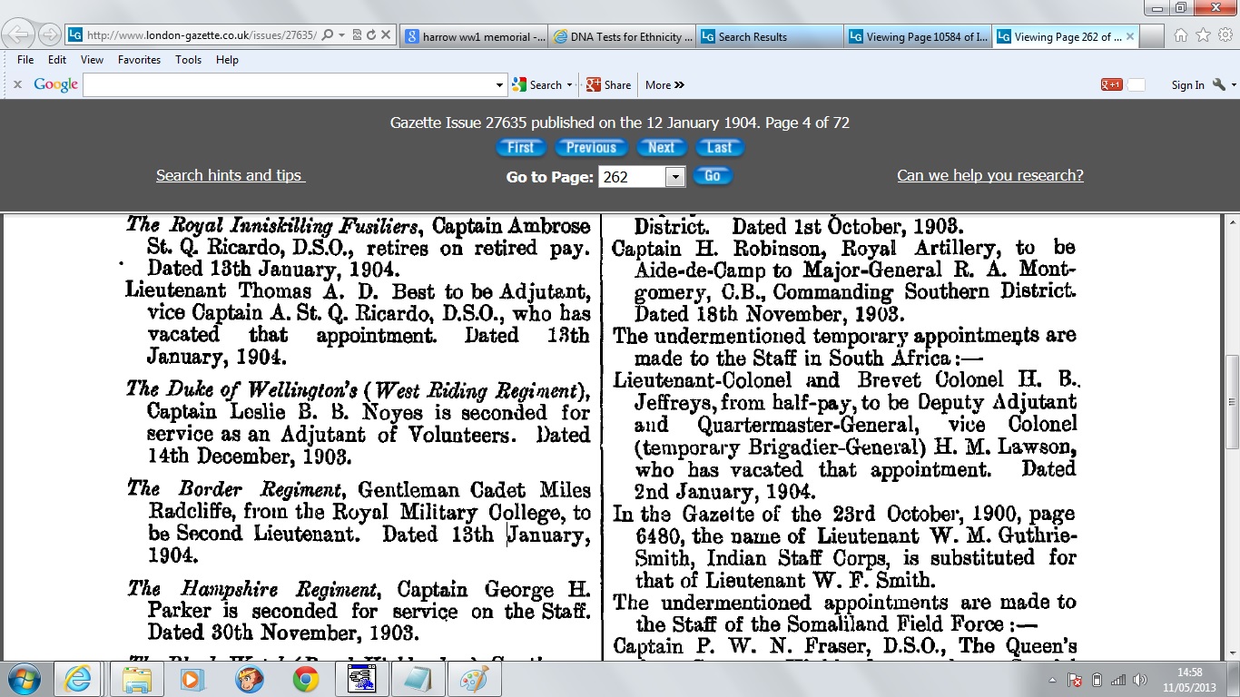Close the Google toolbar with the X

(x=17, y=84)
